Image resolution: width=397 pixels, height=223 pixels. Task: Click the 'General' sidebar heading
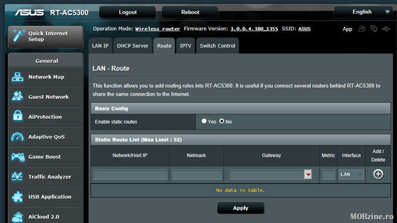47,61
